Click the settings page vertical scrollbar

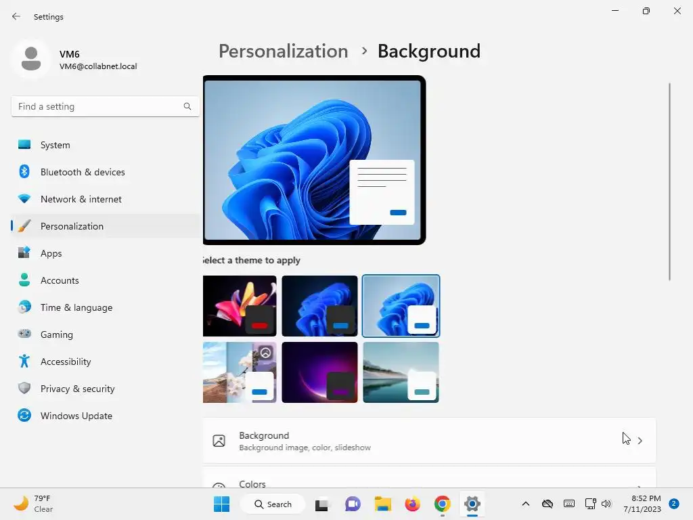point(669,181)
